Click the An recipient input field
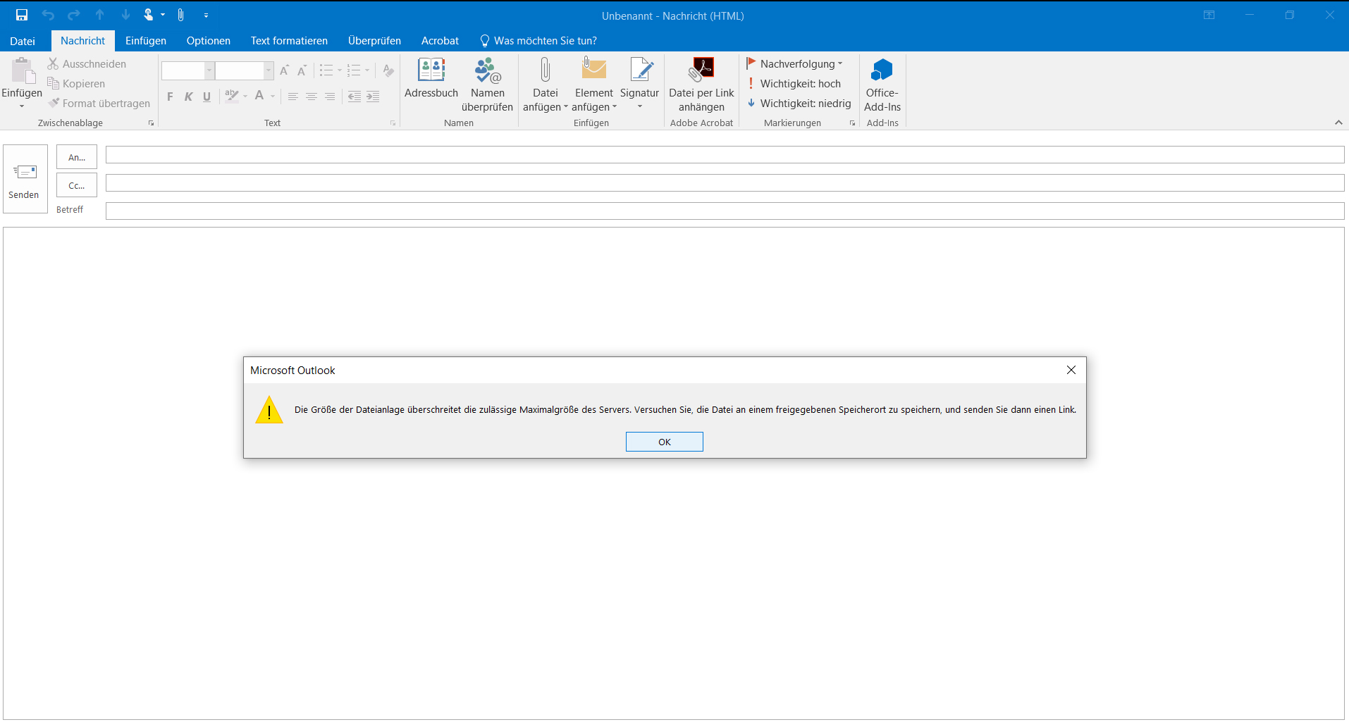 [x=725, y=154]
